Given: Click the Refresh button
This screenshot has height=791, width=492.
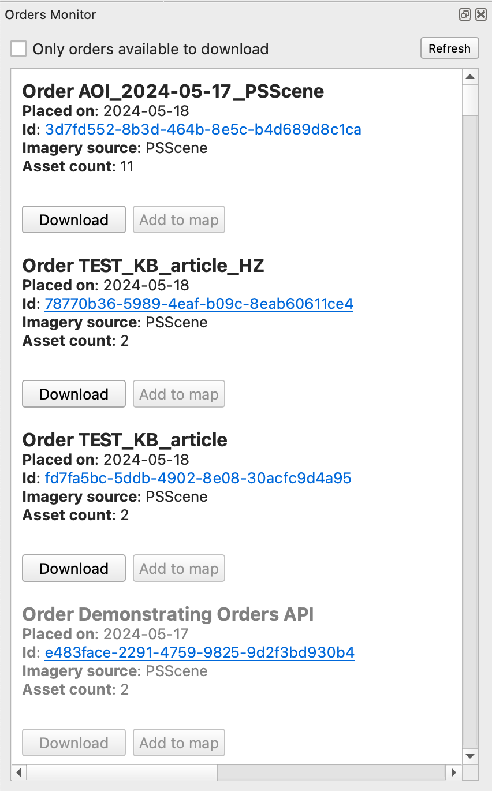Looking at the screenshot, I should tap(449, 48).
